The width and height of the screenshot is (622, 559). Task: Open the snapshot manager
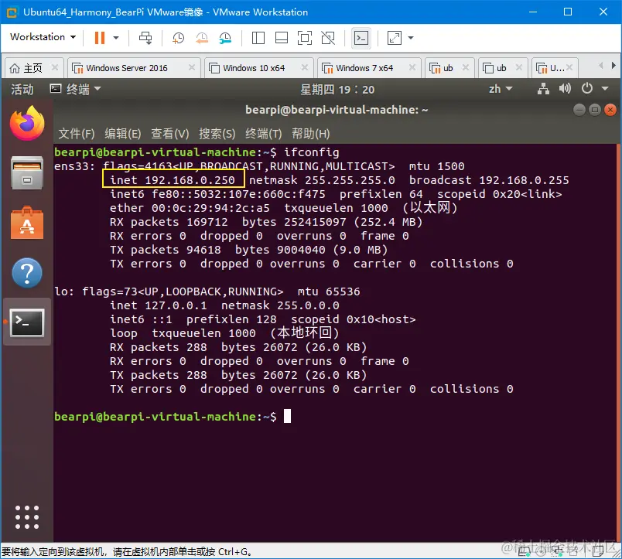coord(225,38)
